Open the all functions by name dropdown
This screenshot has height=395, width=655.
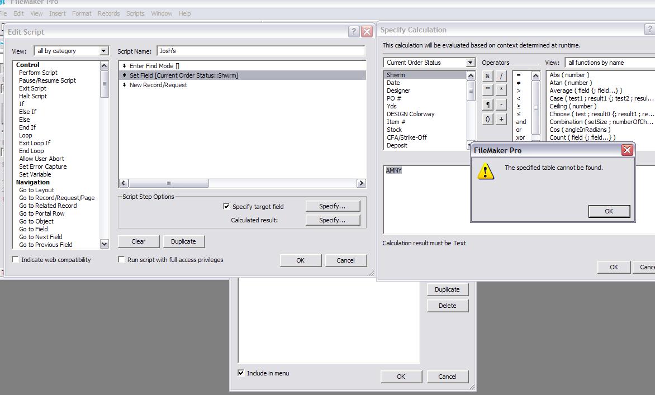point(610,63)
